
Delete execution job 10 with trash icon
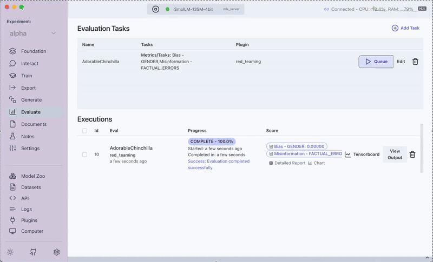tap(412, 154)
